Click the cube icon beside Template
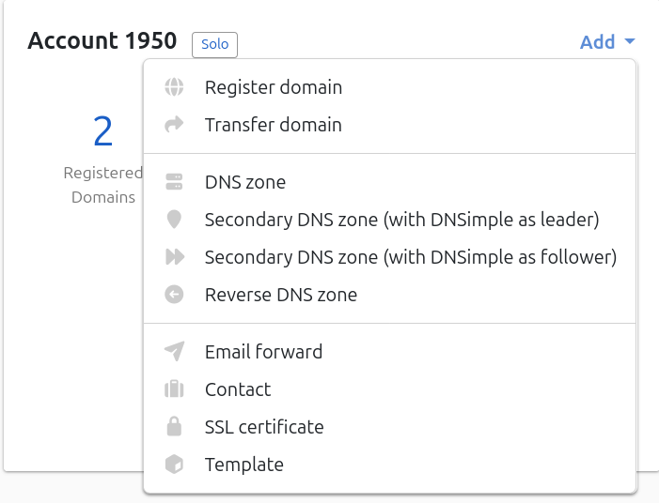The width and height of the screenshot is (659, 503). pyautogui.click(x=174, y=465)
